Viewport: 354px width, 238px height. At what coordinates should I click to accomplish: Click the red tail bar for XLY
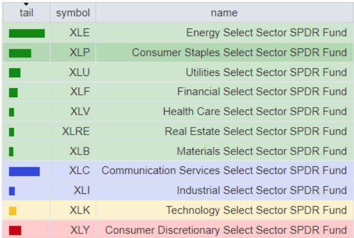point(15,230)
